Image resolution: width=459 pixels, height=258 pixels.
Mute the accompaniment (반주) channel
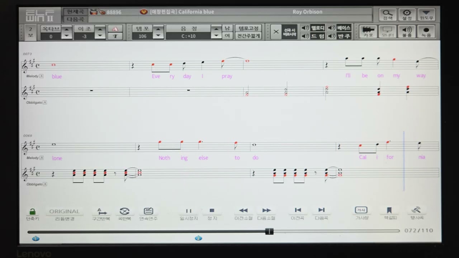coord(339,36)
